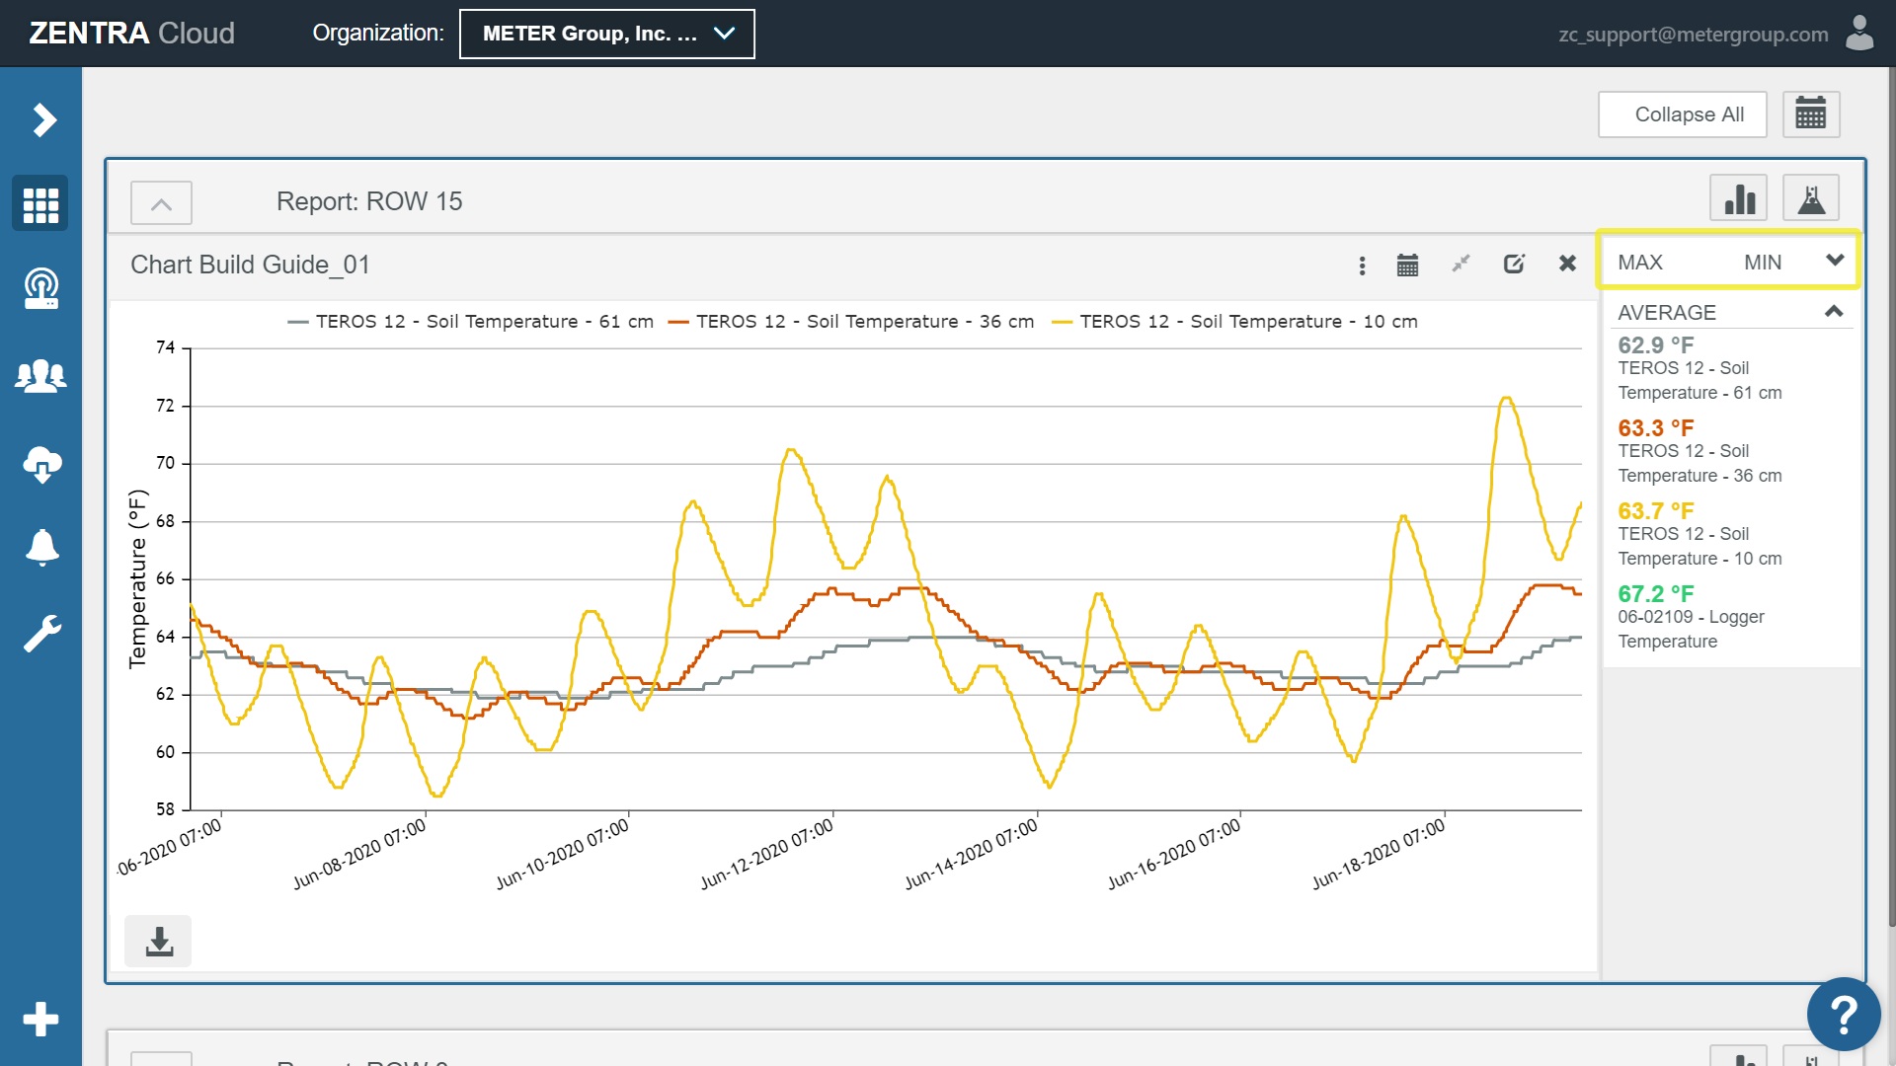1896x1066 pixels.
Task: Edit the chart with pencil icon
Action: [1513, 265]
